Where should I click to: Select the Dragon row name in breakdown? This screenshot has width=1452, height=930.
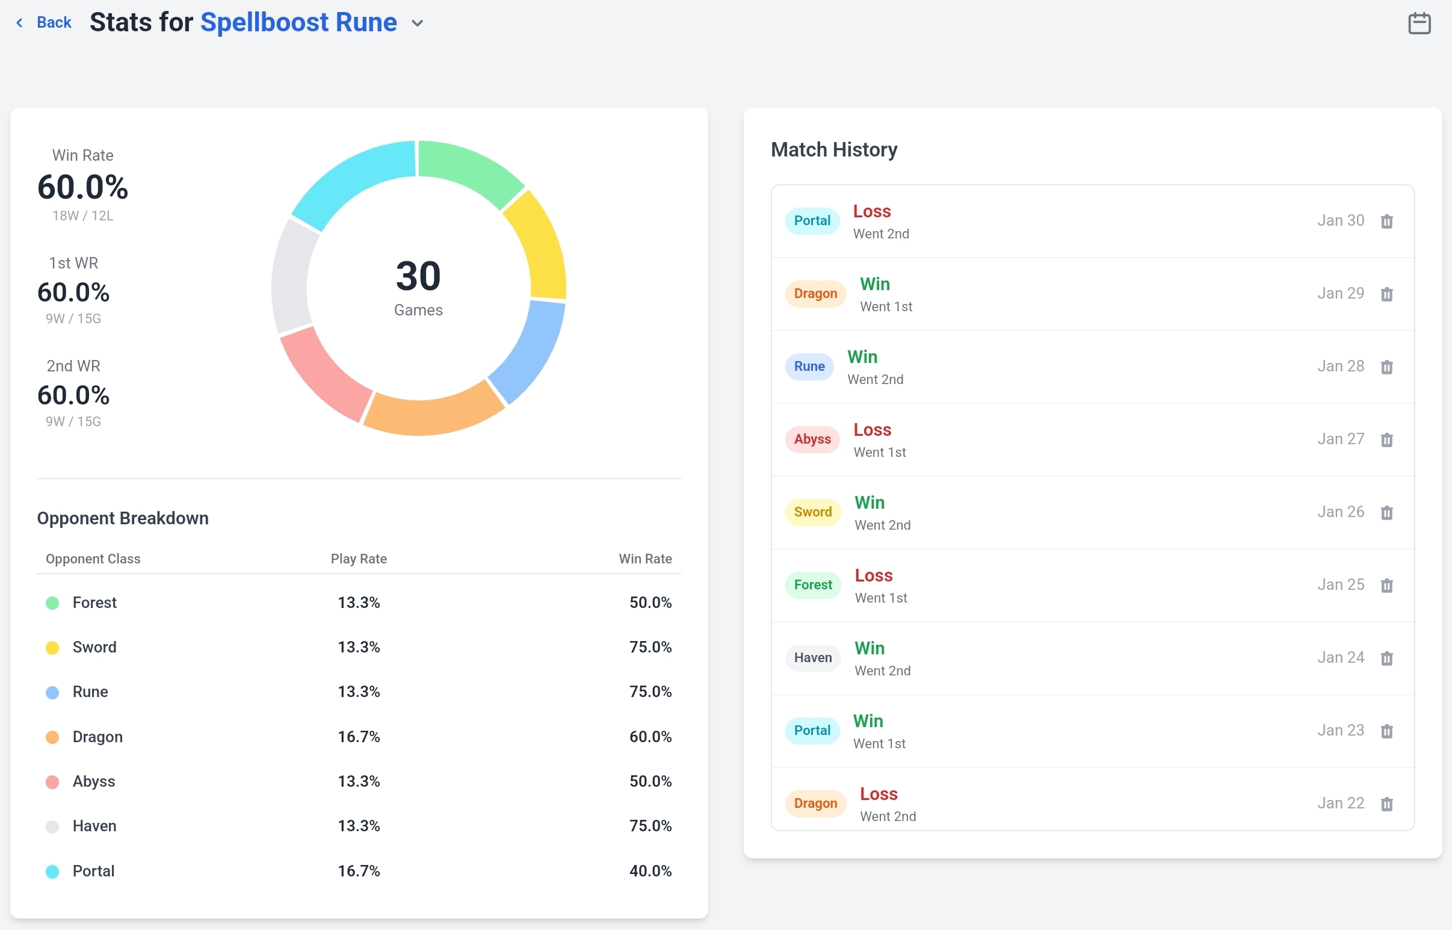[x=97, y=737]
